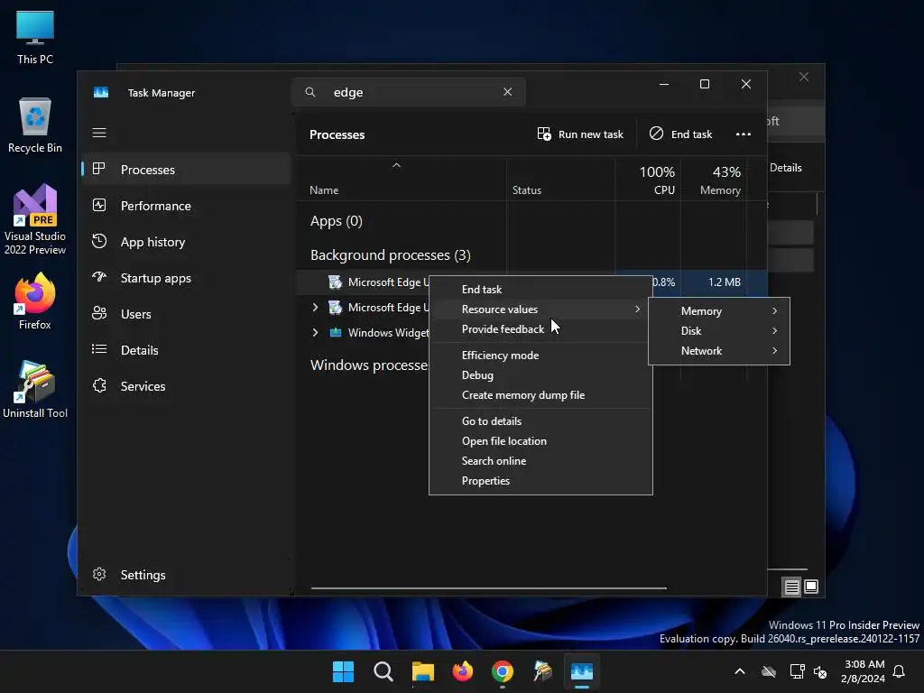Show hidden system tray icons
This screenshot has height=693, width=924.
tap(740, 671)
